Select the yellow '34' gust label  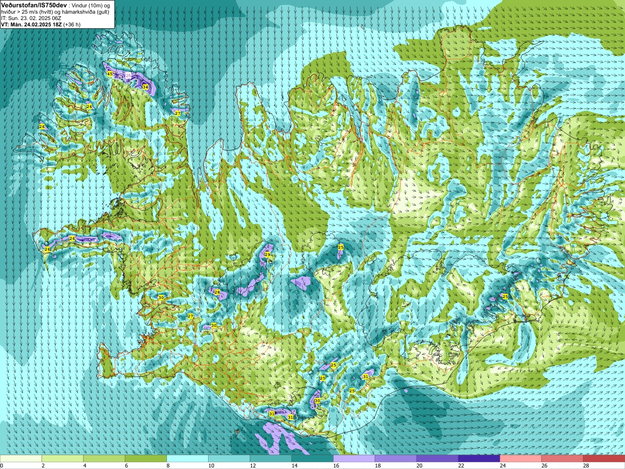tap(146, 87)
